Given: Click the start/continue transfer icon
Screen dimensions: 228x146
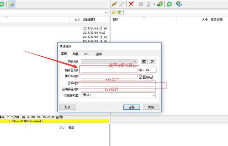Looking at the screenshot, I should (149, 4).
